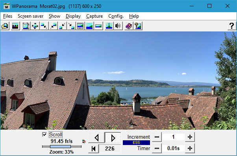Click the WPanorama app icon in title bar
This screenshot has height=156, width=237.
click(7, 6)
